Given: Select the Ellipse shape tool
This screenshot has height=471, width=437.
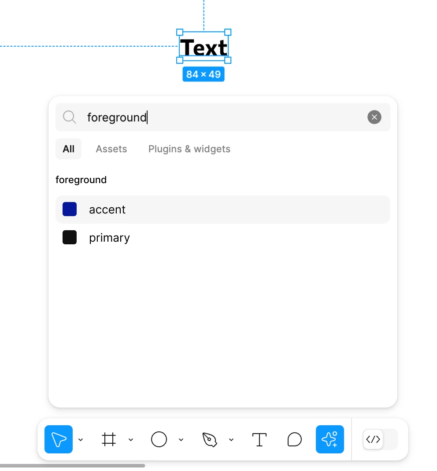Looking at the screenshot, I should (x=159, y=439).
